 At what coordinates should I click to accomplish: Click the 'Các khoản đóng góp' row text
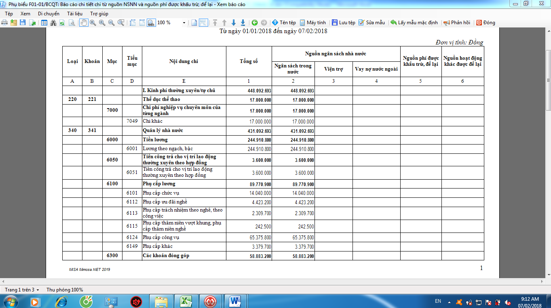tap(166, 256)
